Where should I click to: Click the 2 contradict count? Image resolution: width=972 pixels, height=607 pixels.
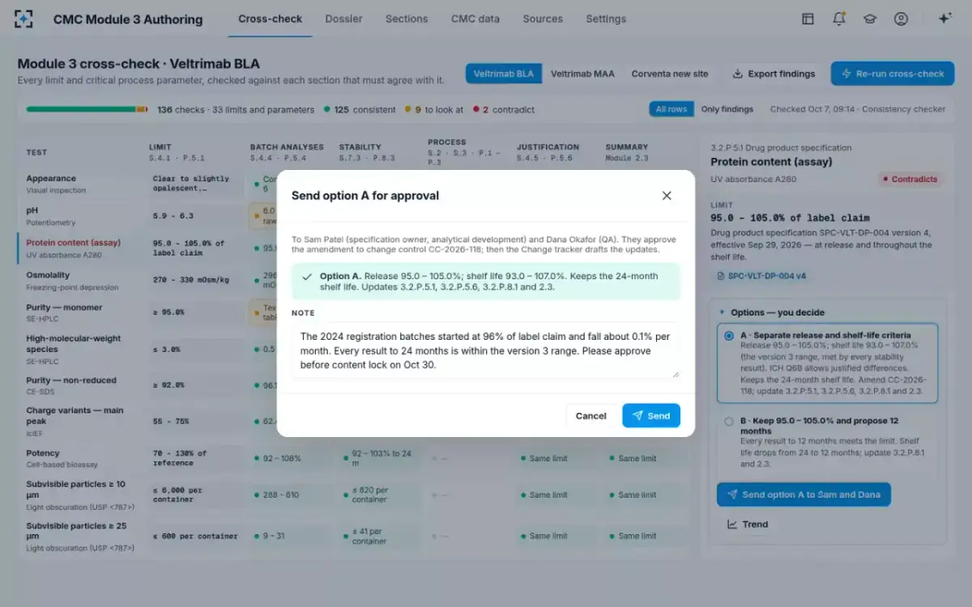(x=503, y=109)
